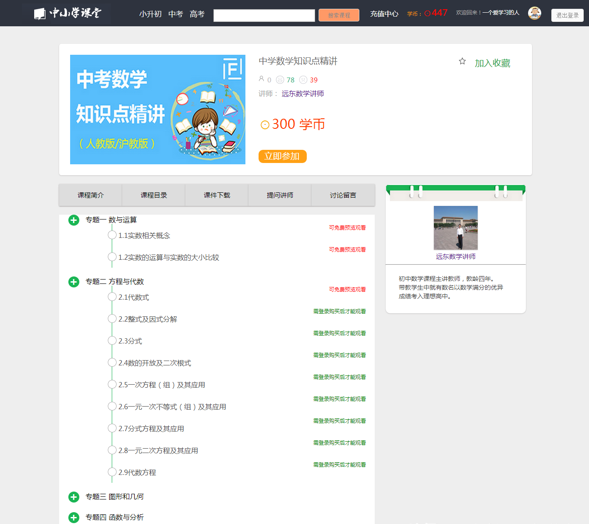Image resolution: width=589 pixels, height=524 pixels.
Task: Click the 300 学币 price text
Action: pos(298,124)
